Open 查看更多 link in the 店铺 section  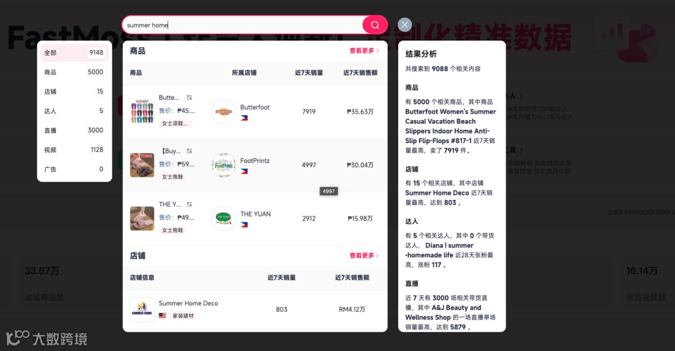pos(364,255)
